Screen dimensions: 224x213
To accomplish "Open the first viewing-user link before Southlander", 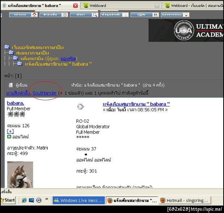I will pos(18,93).
